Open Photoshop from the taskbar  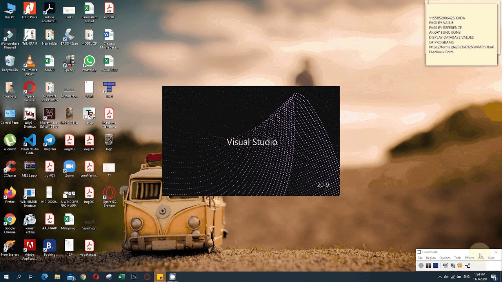(134, 277)
